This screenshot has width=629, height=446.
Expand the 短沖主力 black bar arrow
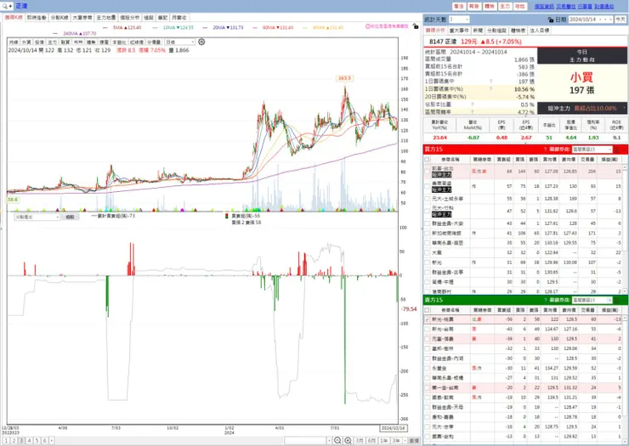(x=625, y=108)
